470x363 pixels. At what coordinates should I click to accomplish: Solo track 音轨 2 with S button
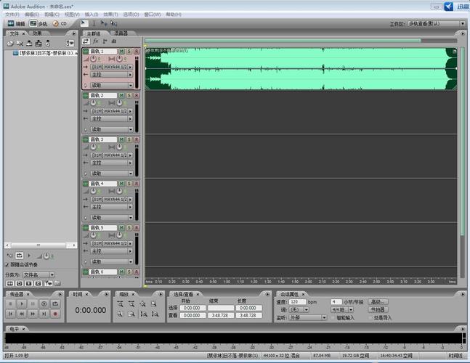129,96
